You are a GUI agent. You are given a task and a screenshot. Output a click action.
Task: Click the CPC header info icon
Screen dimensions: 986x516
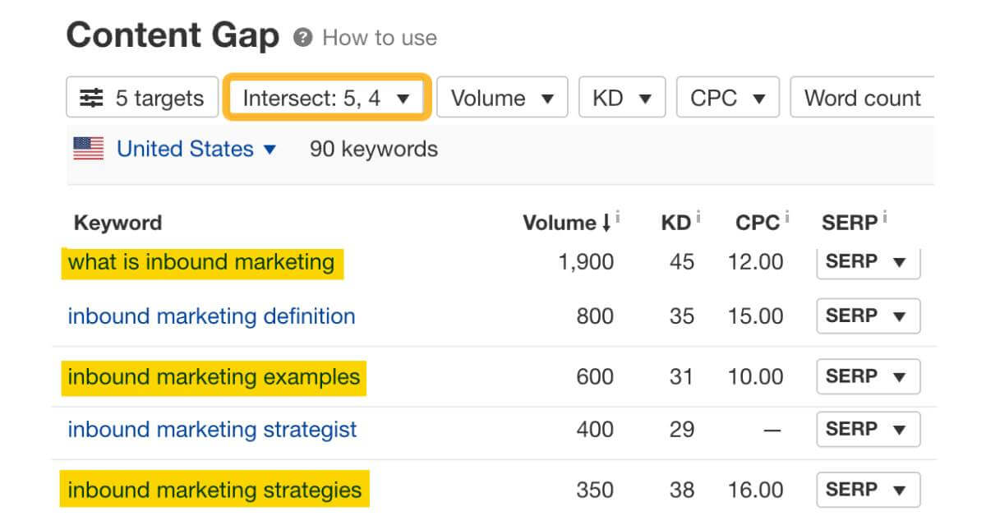coord(786,218)
